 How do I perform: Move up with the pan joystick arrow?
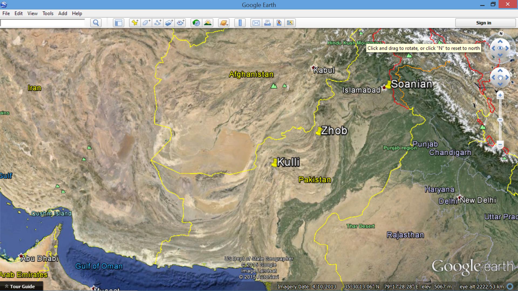pyautogui.click(x=500, y=71)
